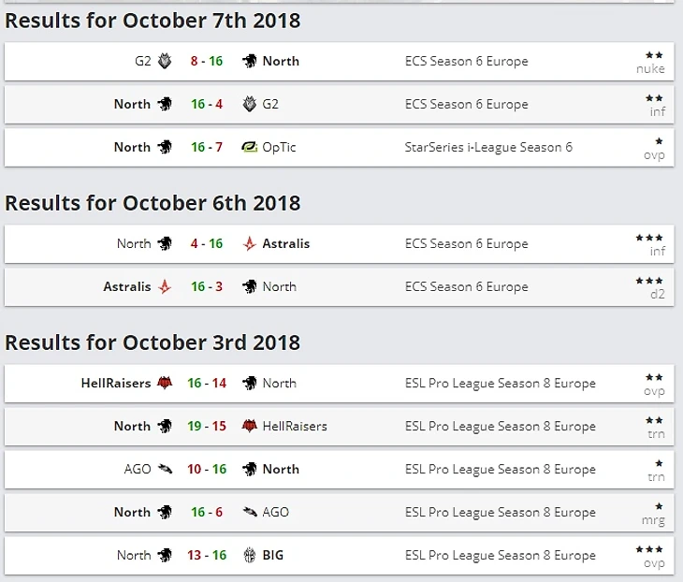Click the AGO logo in the 10-16 match row
Image resolution: width=683 pixels, height=582 pixels.
(x=166, y=469)
